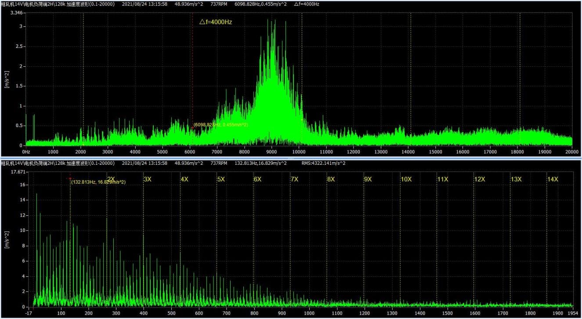Click the △f=4000Hz sideband label
Screen dimensions: 582x319
click(215, 22)
